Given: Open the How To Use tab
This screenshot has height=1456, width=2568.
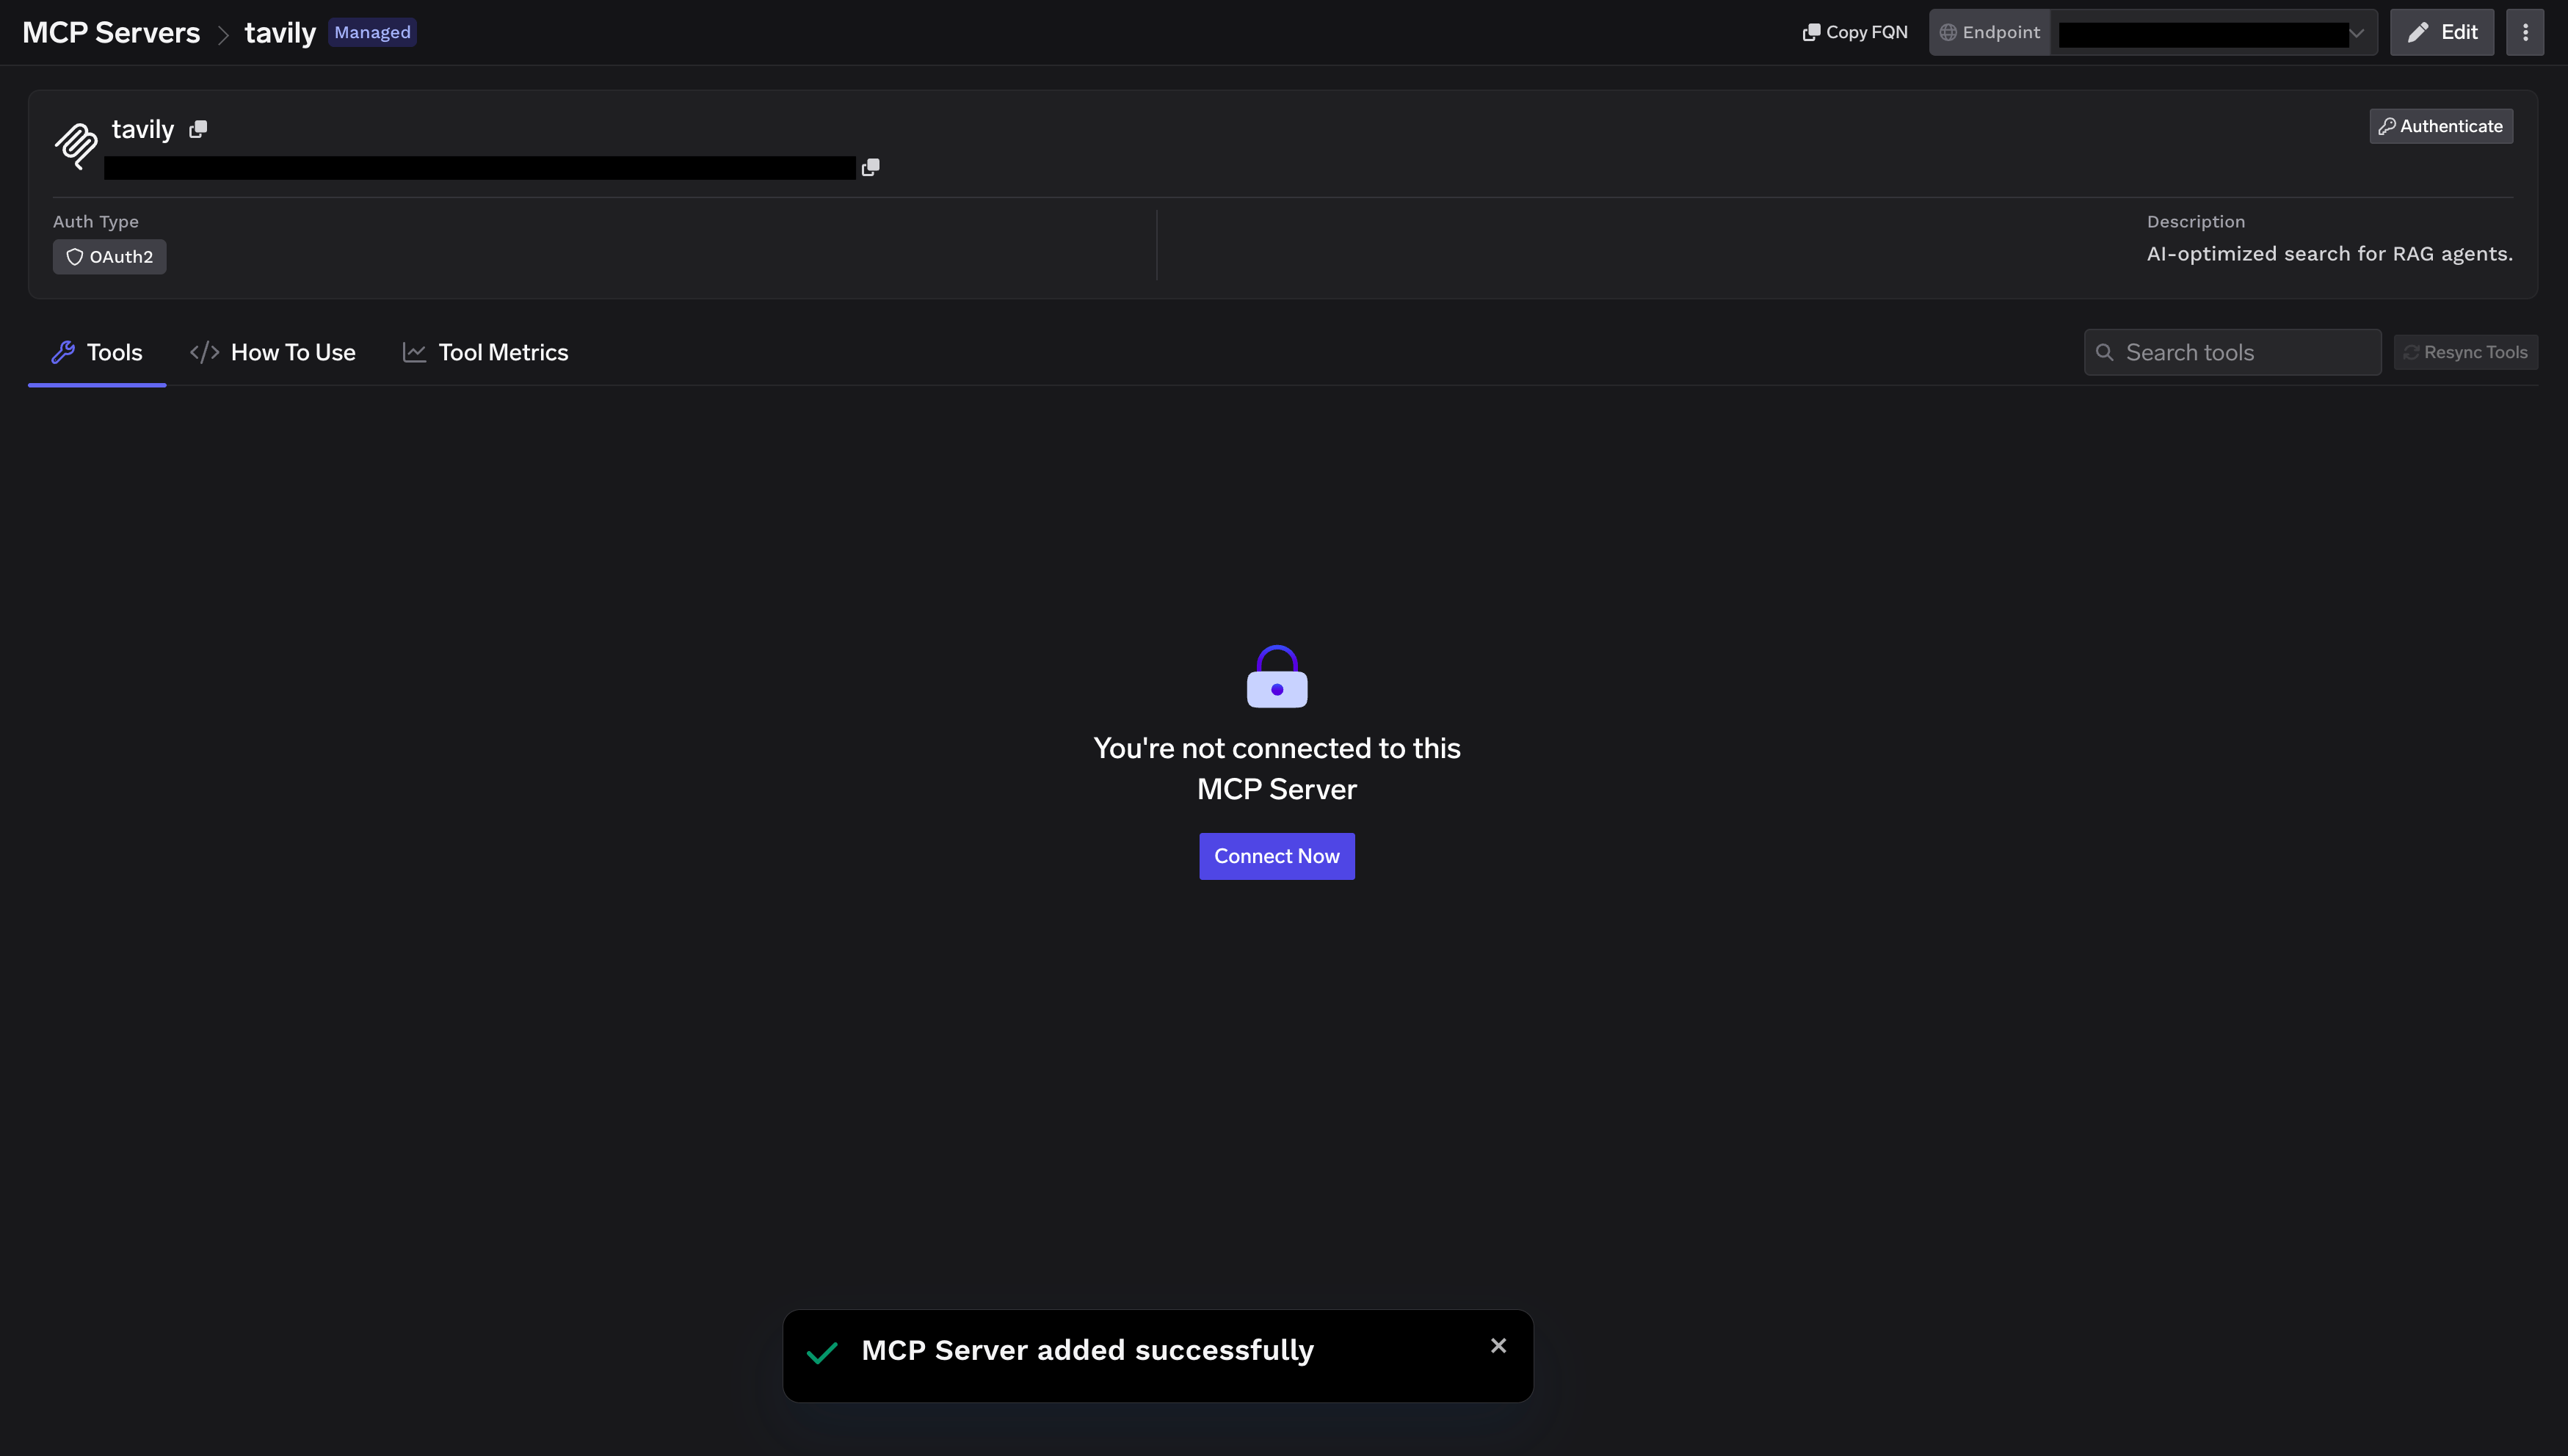Looking at the screenshot, I should [x=273, y=352].
